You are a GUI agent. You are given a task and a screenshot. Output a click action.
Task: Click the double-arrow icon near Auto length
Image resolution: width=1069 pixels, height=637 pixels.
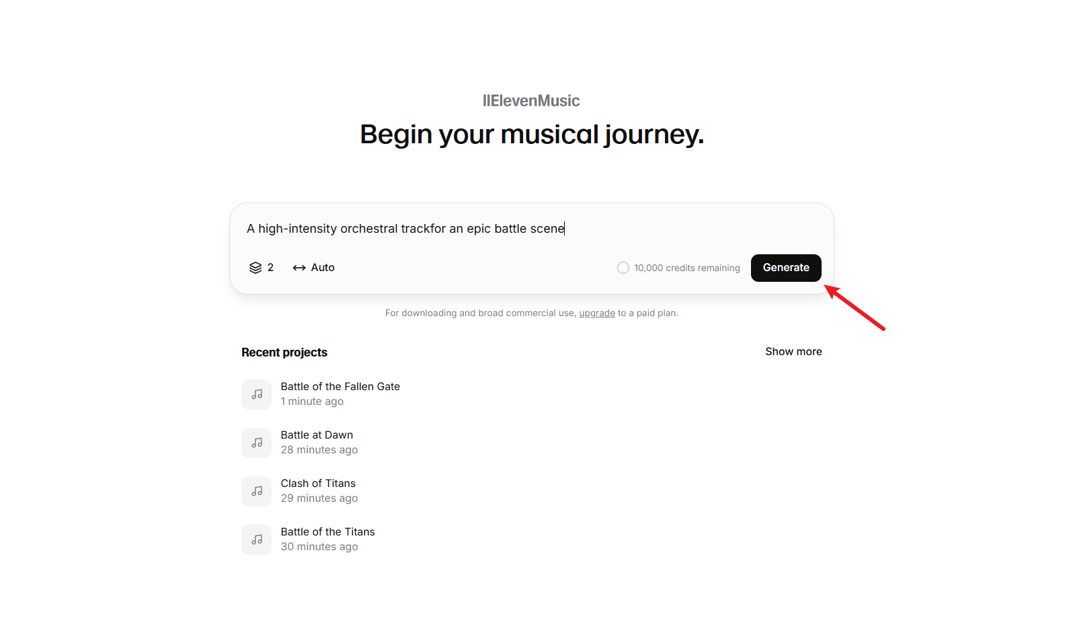298,267
